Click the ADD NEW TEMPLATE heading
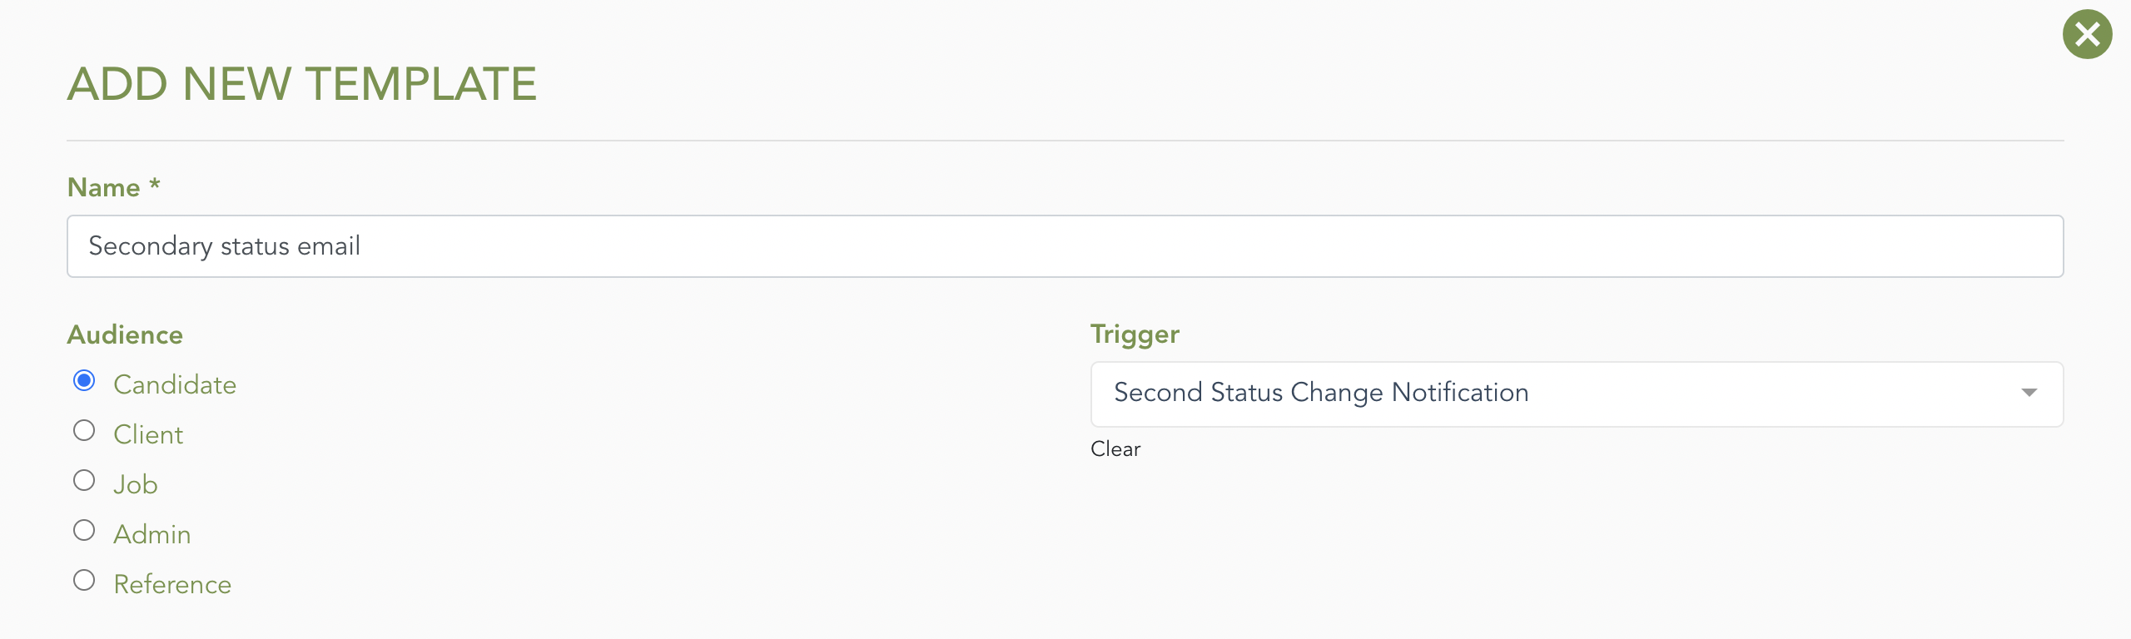Screen dimensions: 2131x639 pos(302,84)
